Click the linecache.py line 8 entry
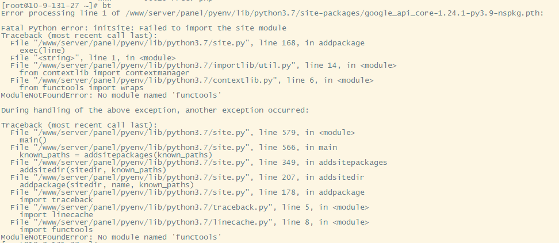 tap(190, 222)
